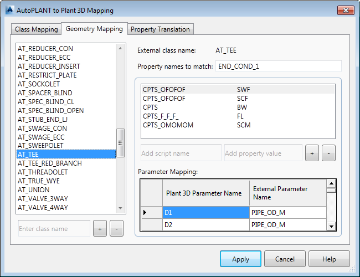Select AT_VALVE_3WAY in the class list
The height and width of the screenshot is (277, 360).
[66, 198]
